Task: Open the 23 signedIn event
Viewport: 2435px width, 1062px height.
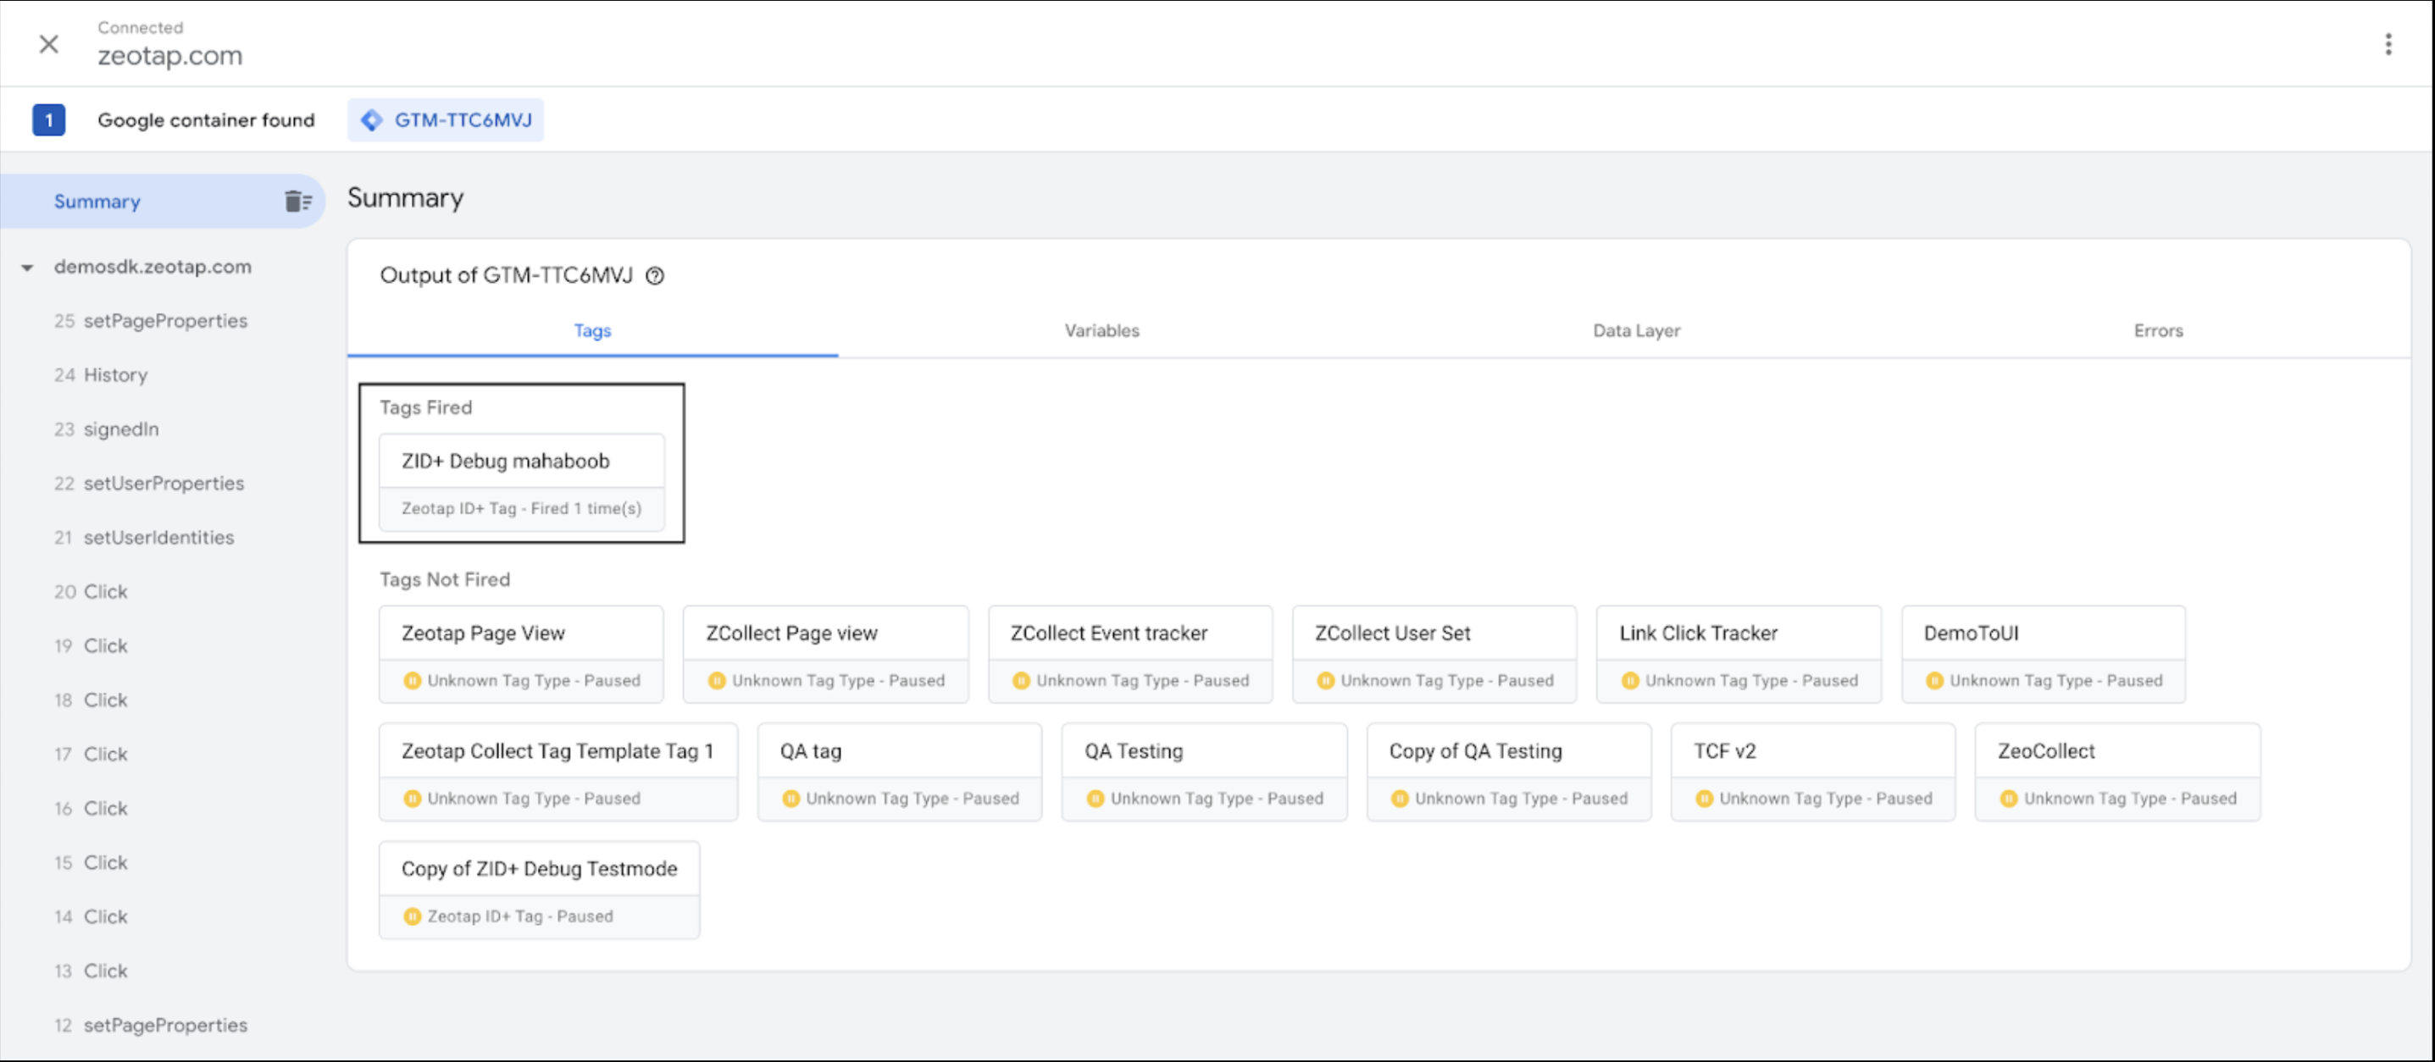Action: (120, 430)
